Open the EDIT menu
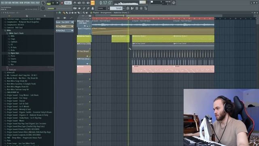 coord(6,3)
